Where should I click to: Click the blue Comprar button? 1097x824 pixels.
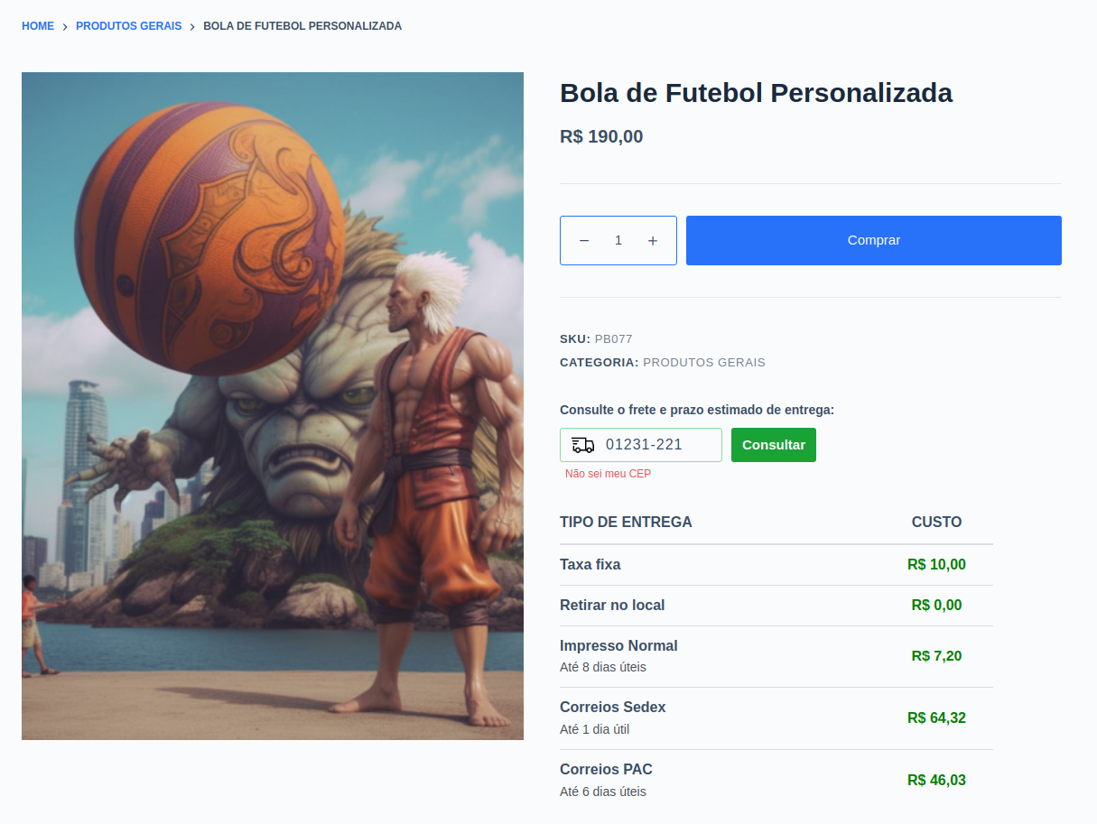(874, 240)
